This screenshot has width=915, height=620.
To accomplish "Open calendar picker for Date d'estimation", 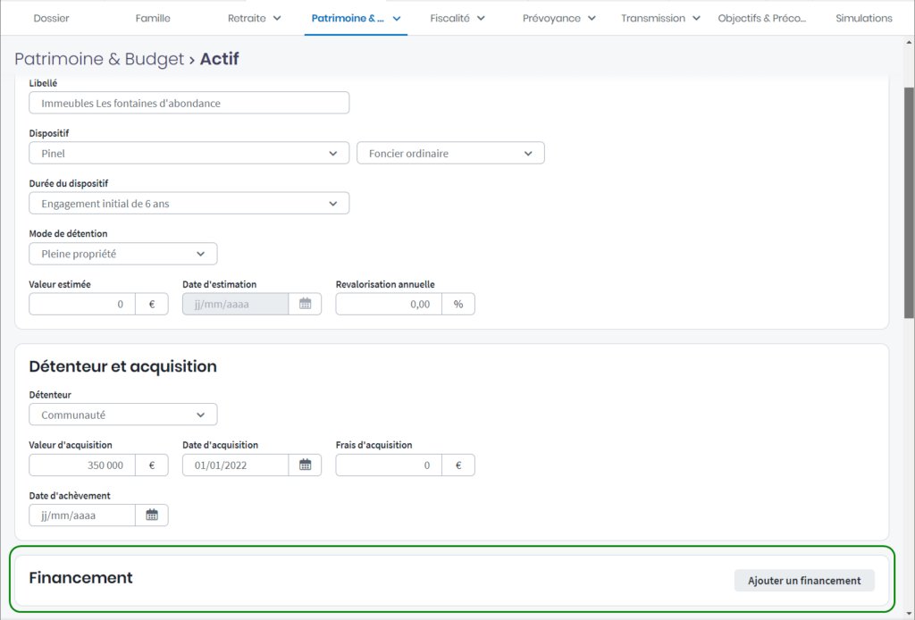I will [305, 304].
